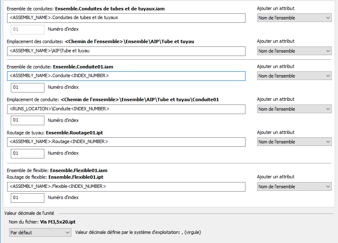Click the Conduite<INDEX_NUMBER> assembly name field

pos(126,76)
